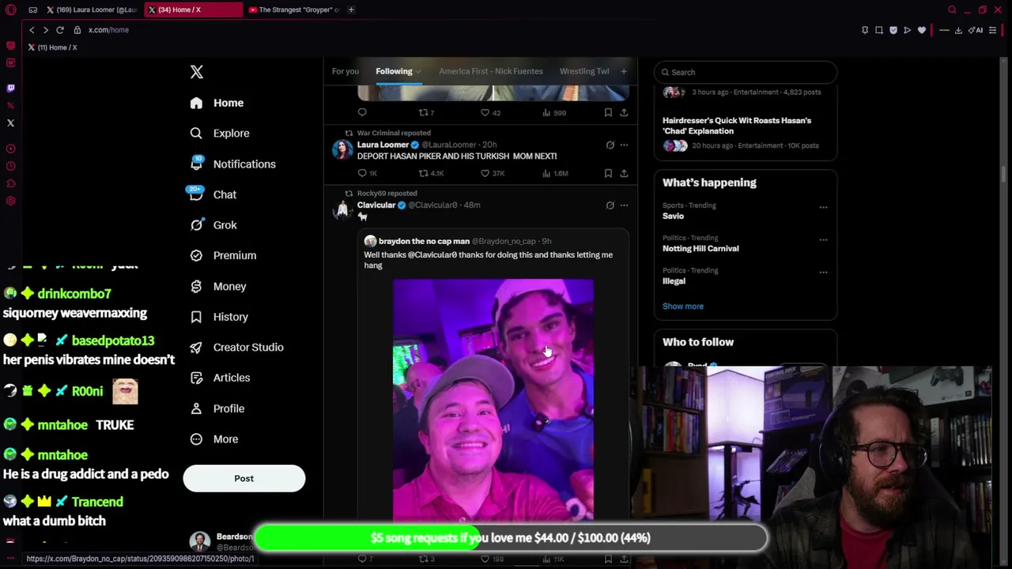Image resolution: width=1012 pixels, height=569 pixels.
Task: Open the Notting Hill Carnival trend
Action: [700, 248]
